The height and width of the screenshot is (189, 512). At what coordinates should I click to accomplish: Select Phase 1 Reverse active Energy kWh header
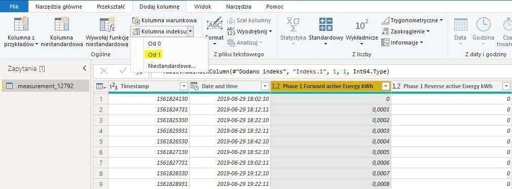pos(451,86)
